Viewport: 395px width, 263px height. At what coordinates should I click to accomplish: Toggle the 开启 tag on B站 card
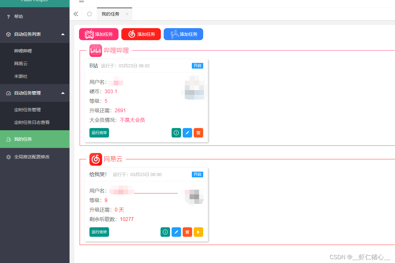point(197,66)
